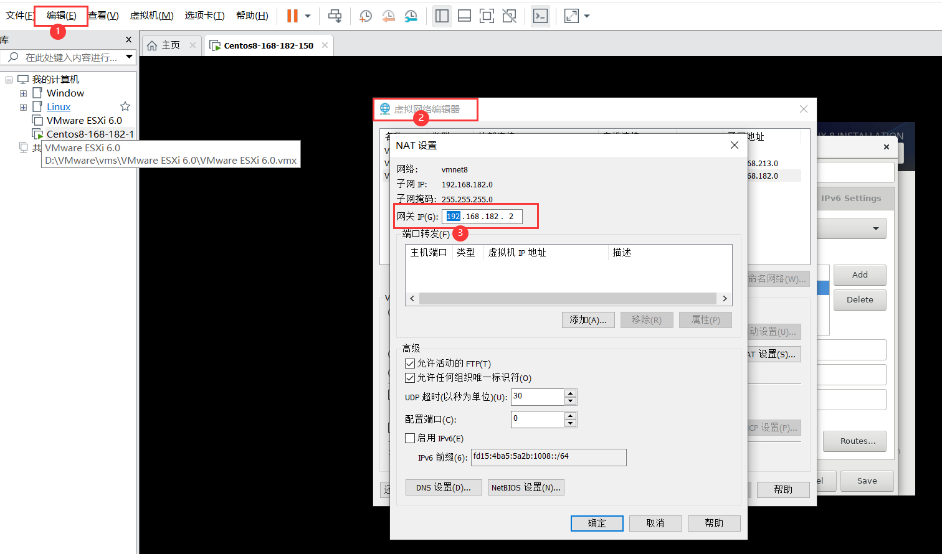942x554 pixels.
Task: Click the port forwarding scrollbar right arrow
Action: click(x=725, y=299)
